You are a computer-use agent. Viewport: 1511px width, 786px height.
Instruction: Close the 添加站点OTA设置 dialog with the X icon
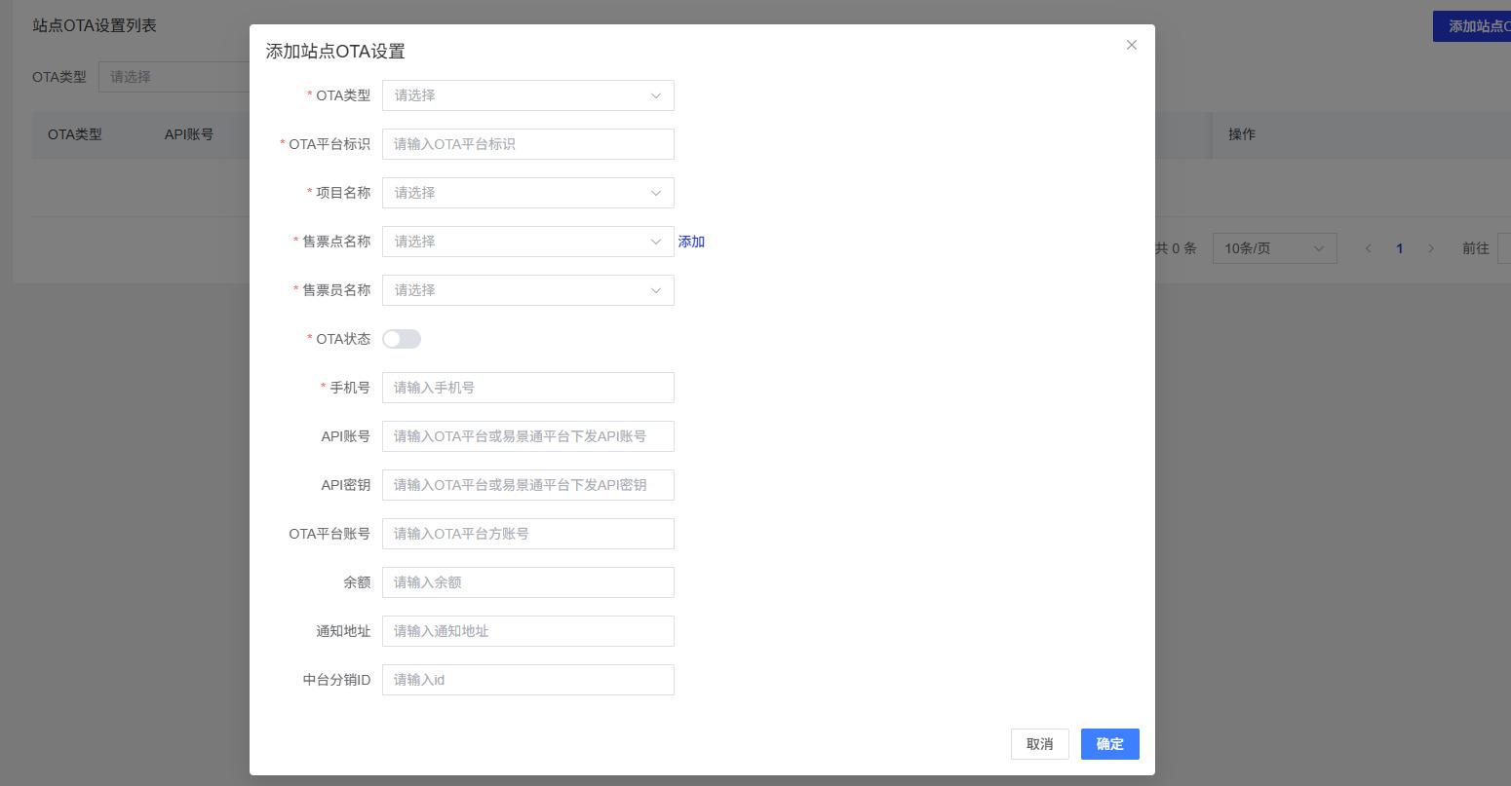pyautogui.click(x=1132, y=45)
